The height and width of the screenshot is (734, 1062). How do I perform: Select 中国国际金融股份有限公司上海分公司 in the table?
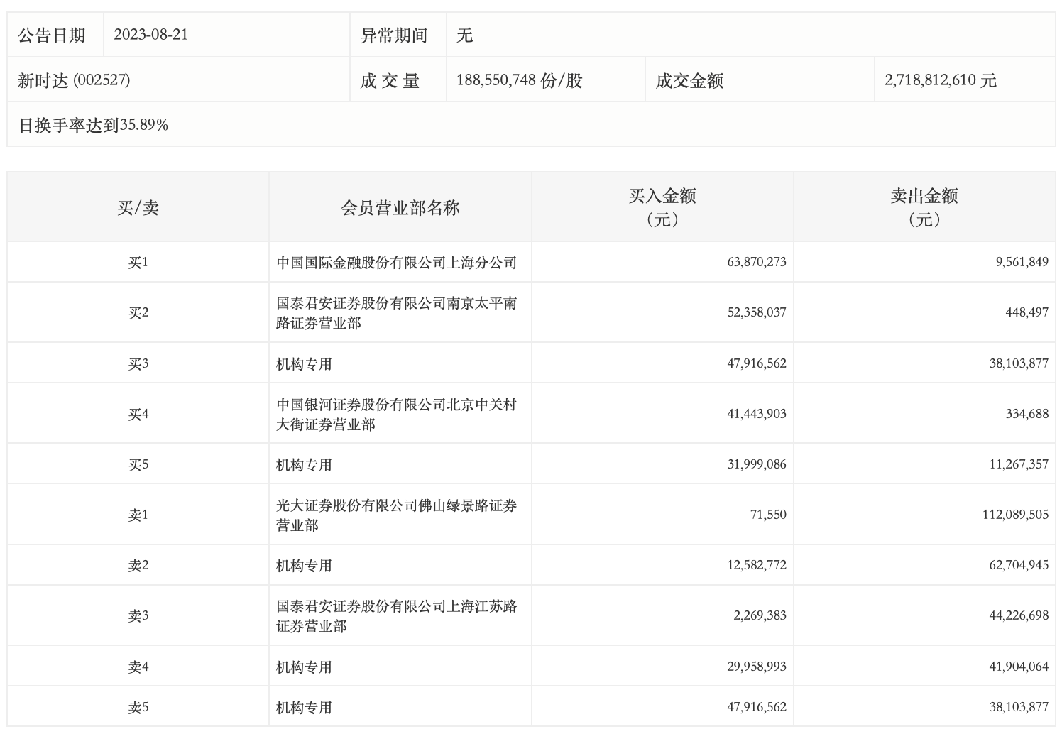pos(396,263)
